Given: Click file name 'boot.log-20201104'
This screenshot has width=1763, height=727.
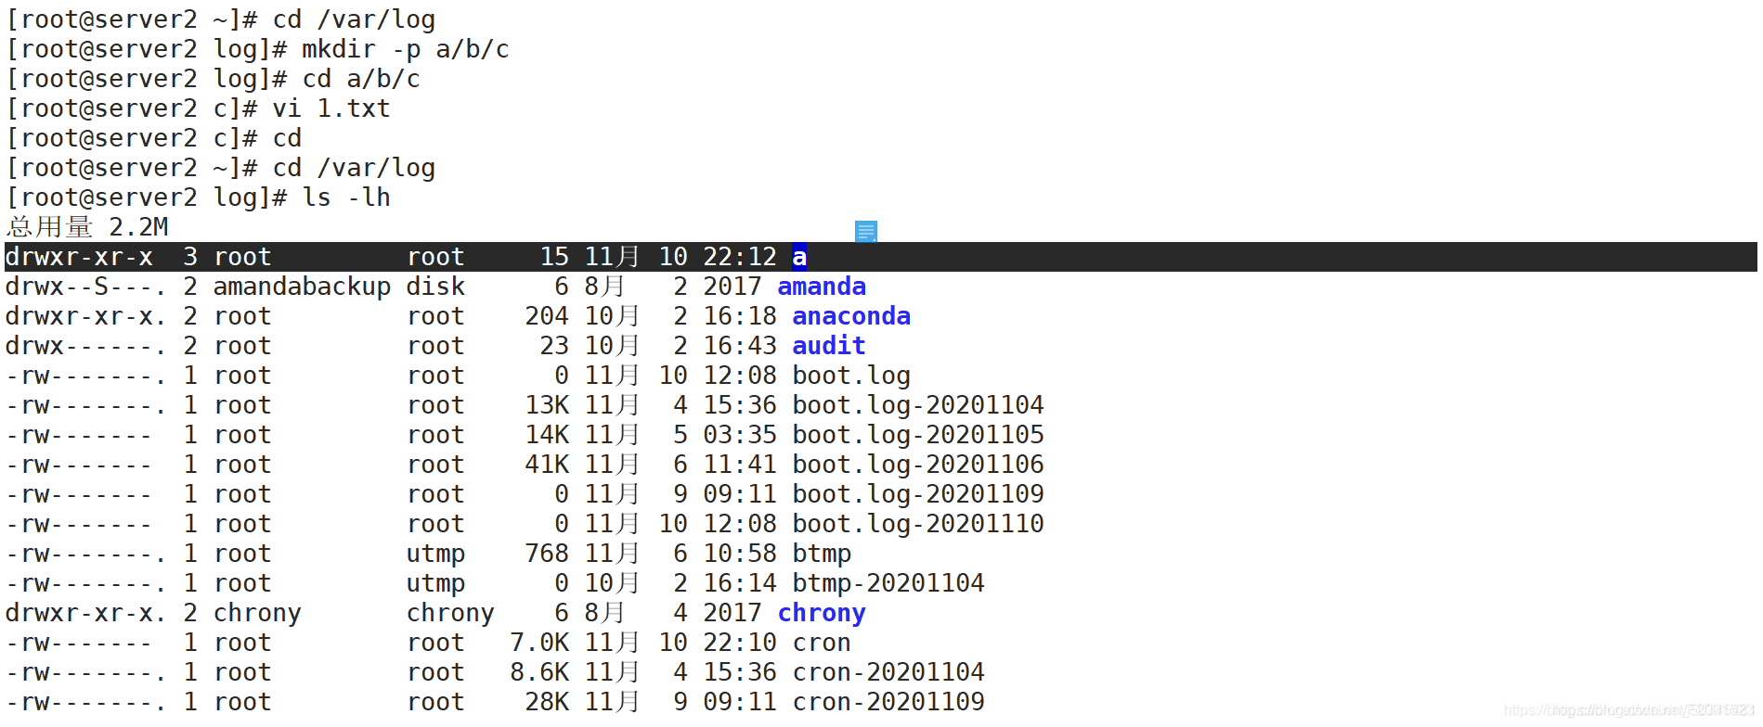Looking at the screenshot, I should 918,405.
